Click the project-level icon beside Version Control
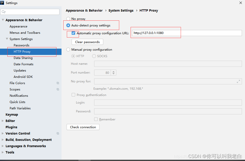245x161 pixels. click(x=58, y=134)
